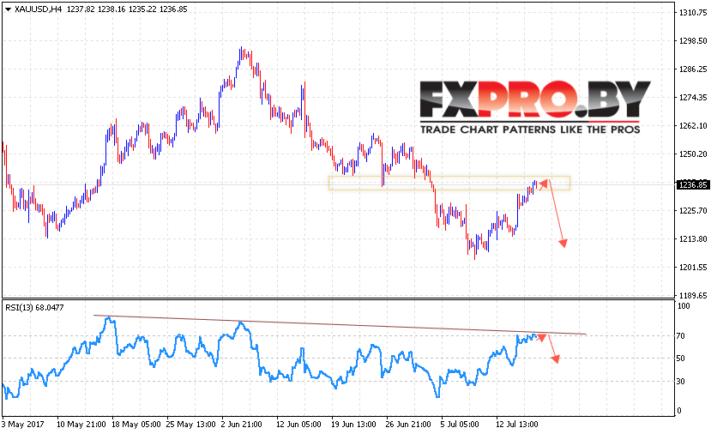
Task: Click the XAUUSD,H4 symbol title
Action: point(38,9)
